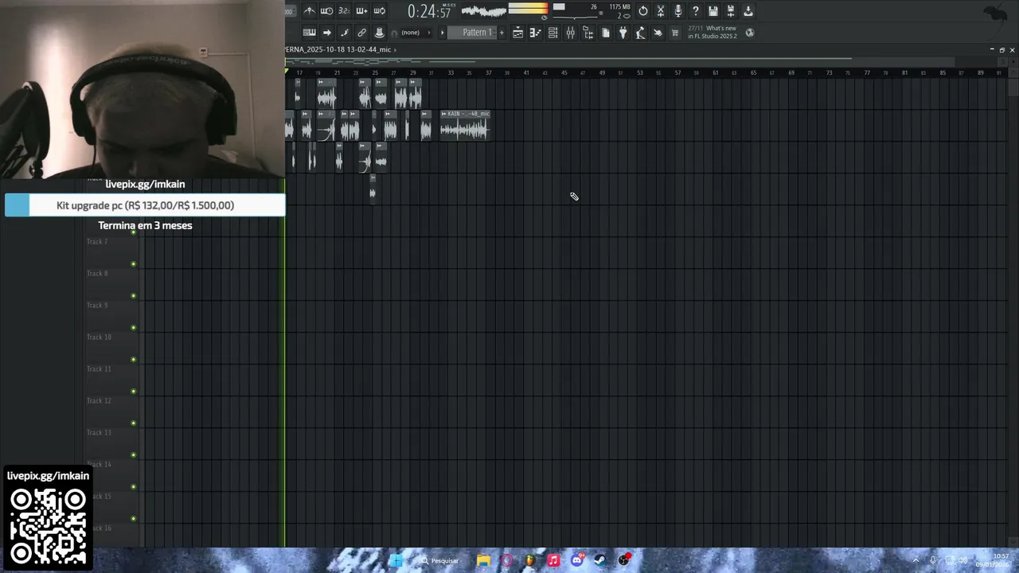Toggle wait for input before playing
This screenshot has width=1019, height=573.
click(x=326, y=11)
